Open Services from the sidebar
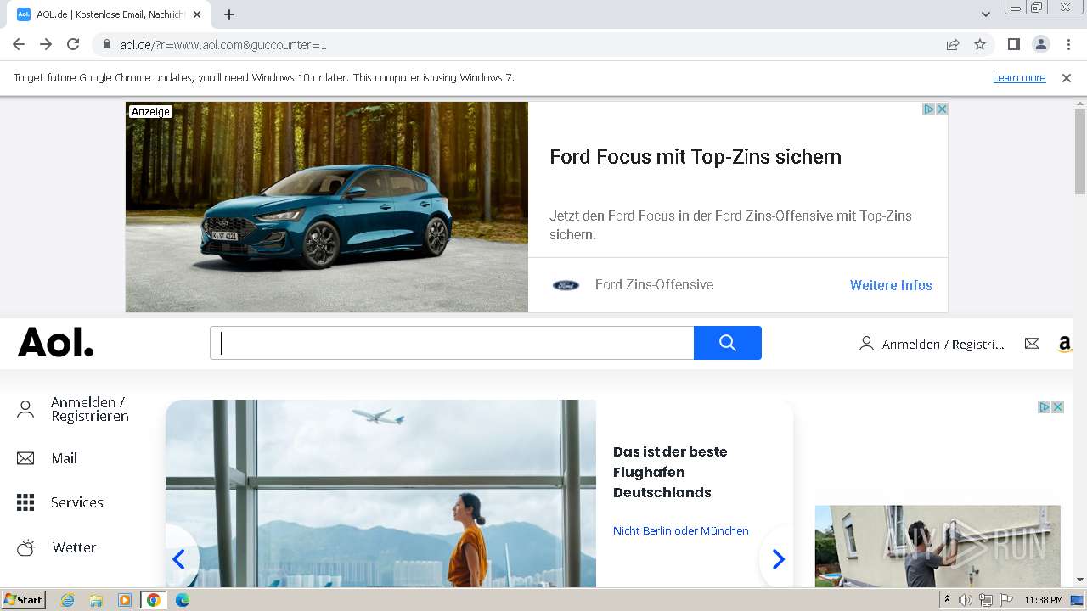 [77, 502]
